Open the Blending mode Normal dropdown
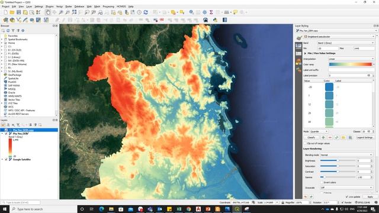This screenshot has height=213, width=379. (346, 155)
